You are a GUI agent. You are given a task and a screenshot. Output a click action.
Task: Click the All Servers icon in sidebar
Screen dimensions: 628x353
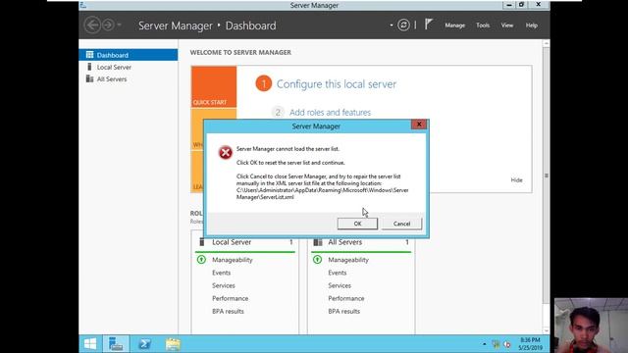tap(89, 78)
